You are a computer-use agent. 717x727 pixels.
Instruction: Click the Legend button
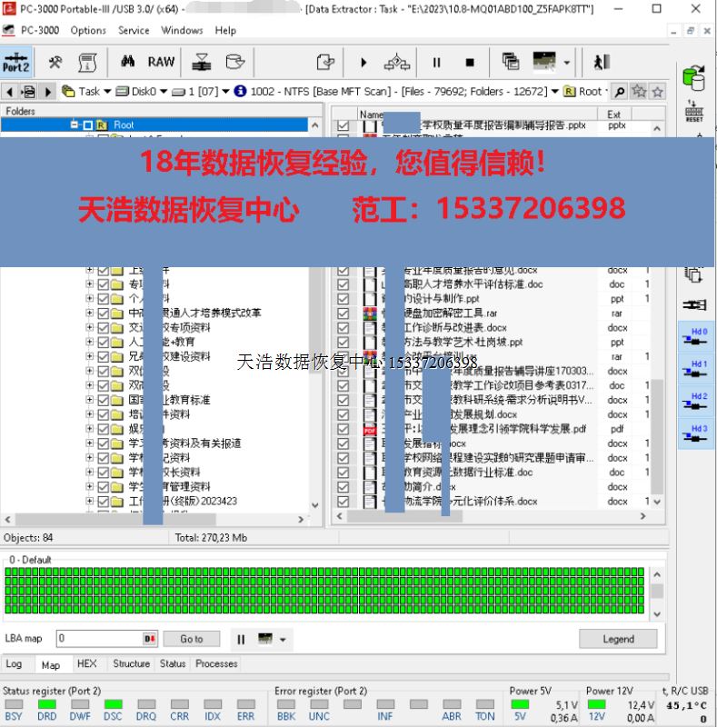point(618,639)
